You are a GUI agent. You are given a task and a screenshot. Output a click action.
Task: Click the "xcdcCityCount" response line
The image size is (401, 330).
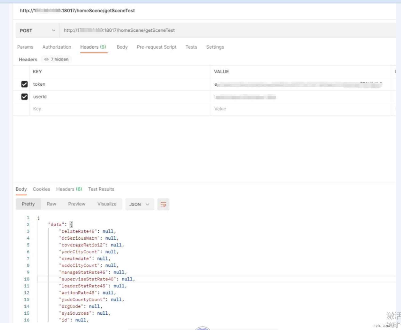pos(89,265)
